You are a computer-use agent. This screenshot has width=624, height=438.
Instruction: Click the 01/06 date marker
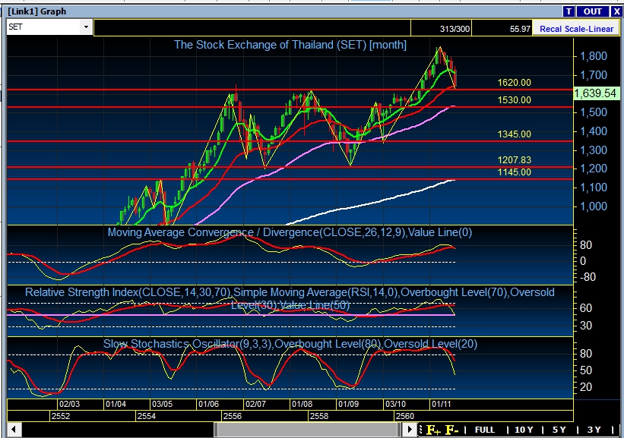click(x=208, y=404)
